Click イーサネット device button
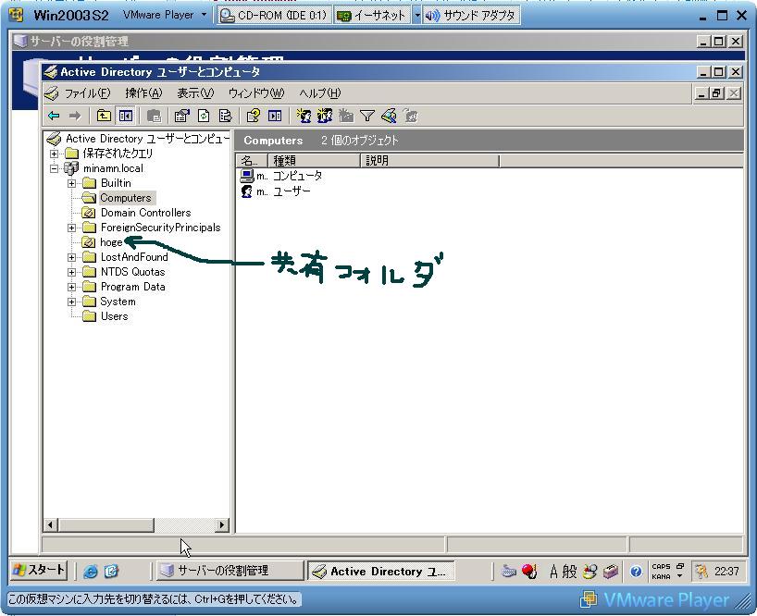Viewport: 757px width, 616px height. click(x=372, y=16)
